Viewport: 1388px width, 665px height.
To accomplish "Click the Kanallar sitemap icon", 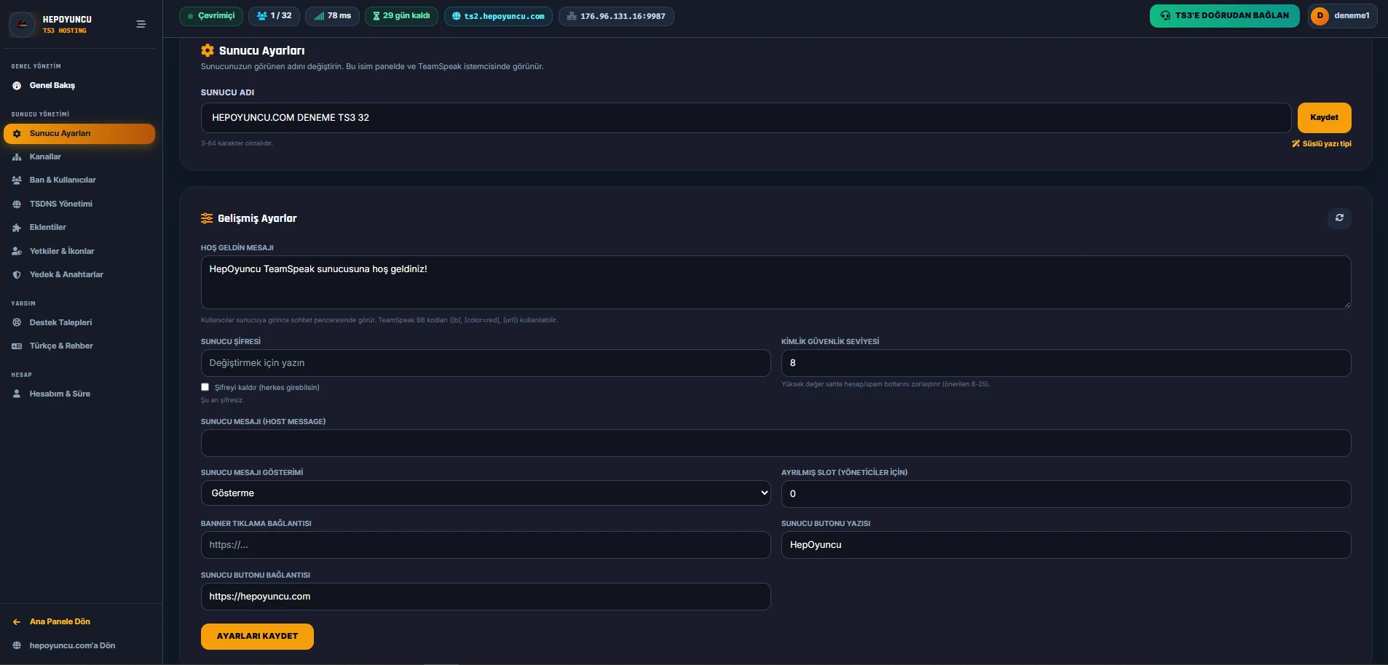I will pyautogui.click(x=17, y=157).
